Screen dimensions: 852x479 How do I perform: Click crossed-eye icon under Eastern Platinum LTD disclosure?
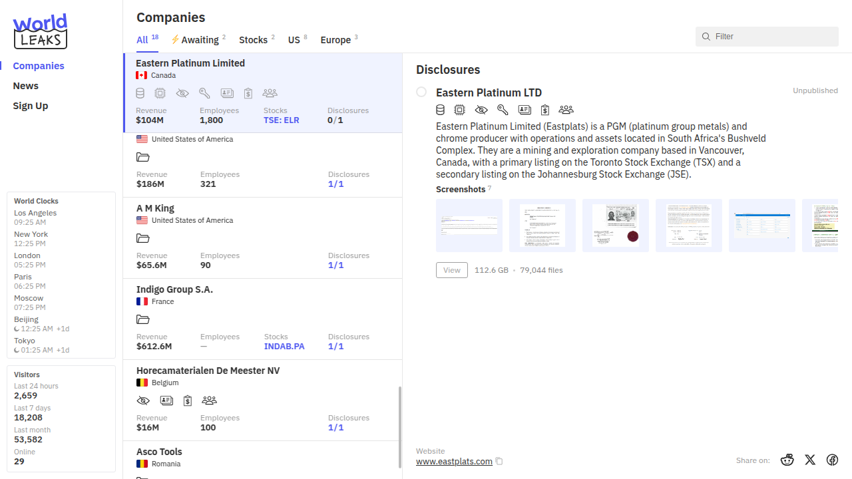(481, 110)
